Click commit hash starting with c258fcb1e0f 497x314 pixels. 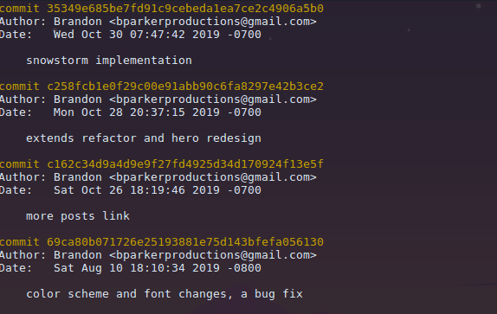[185, 87]
